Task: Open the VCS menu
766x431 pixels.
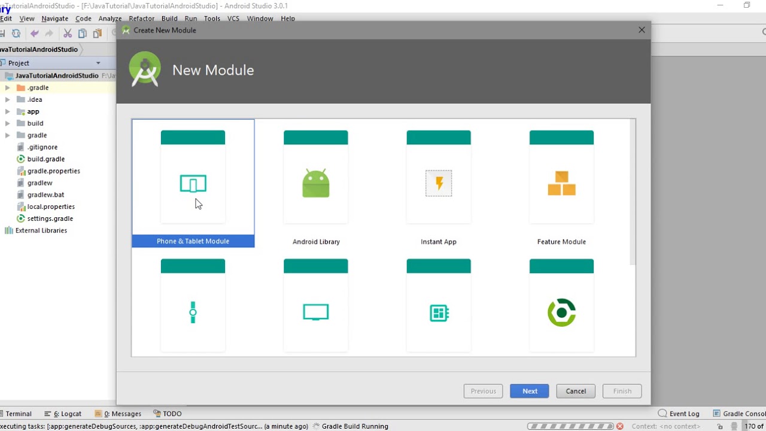Action: coord(233,19)
